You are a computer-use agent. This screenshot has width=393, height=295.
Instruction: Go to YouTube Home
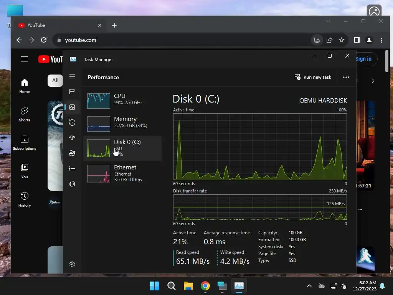click(25, 86)
